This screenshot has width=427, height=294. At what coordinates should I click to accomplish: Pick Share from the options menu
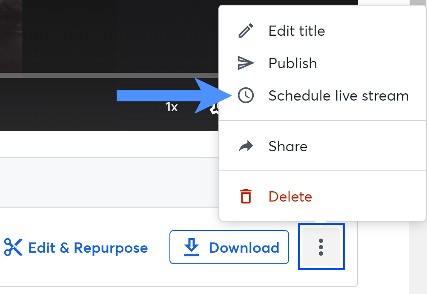pyautogui.click(x=288, y=147)
